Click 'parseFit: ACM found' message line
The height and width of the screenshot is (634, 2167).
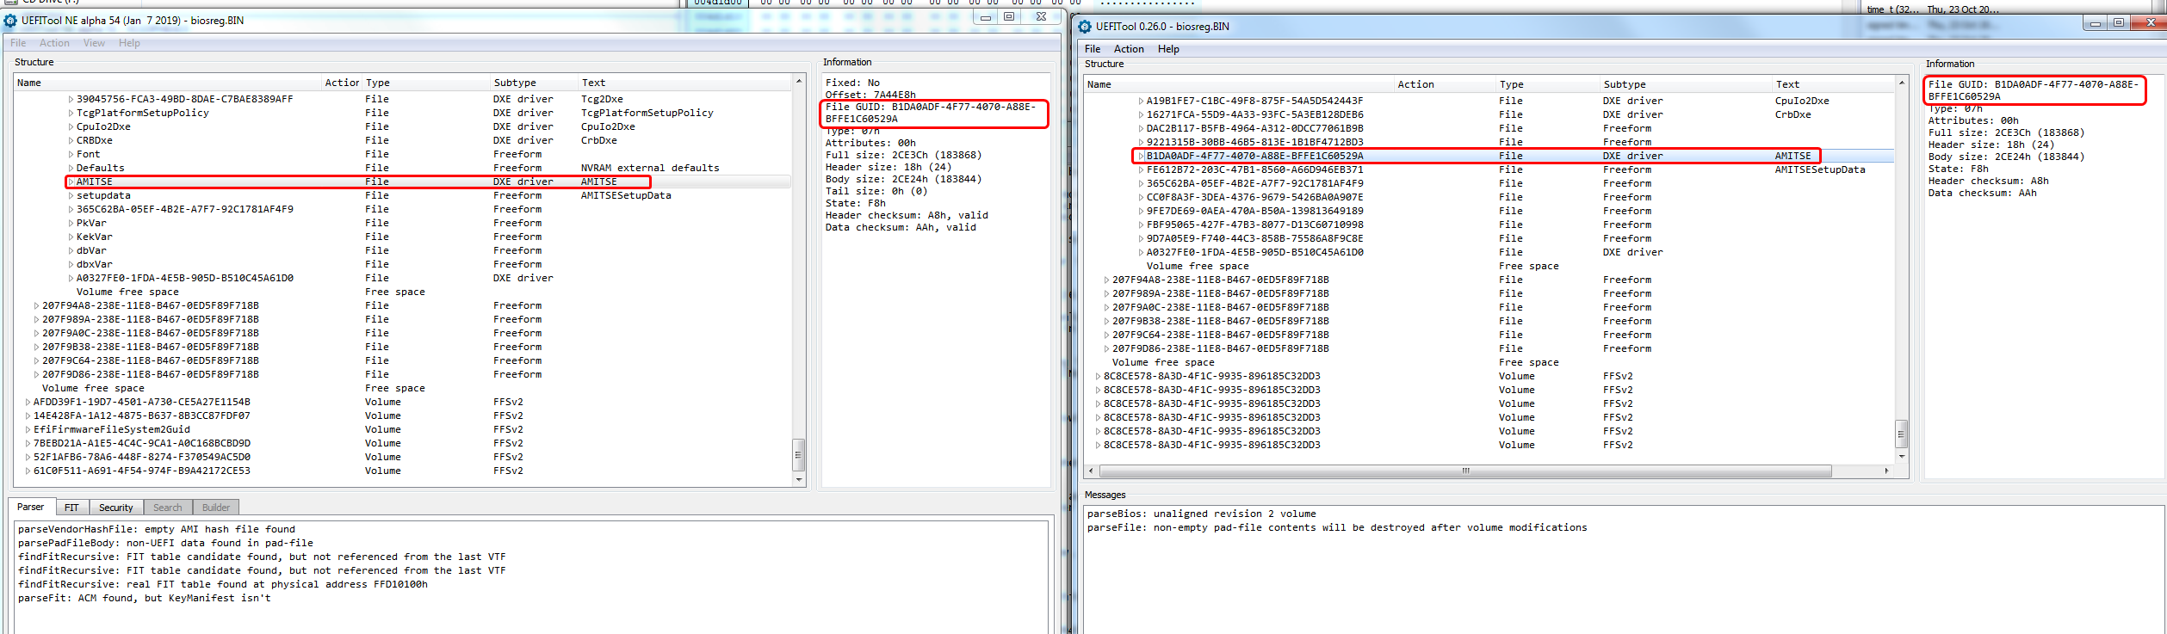pos(144,598)
